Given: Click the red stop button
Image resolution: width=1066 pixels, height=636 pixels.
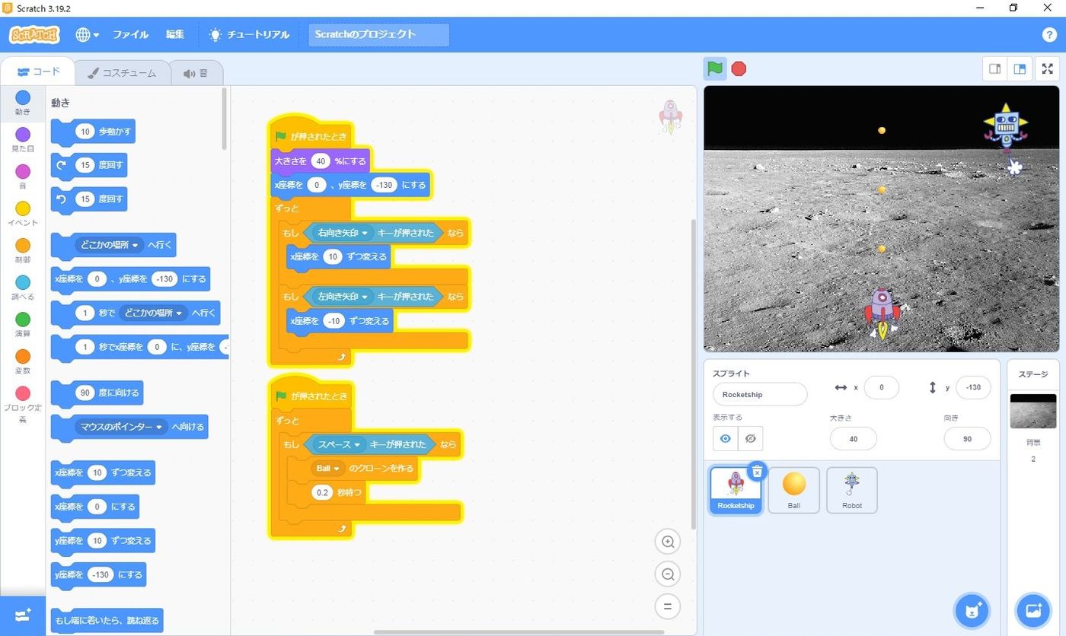Looking at the screenshot, I should tap(739, 68).
